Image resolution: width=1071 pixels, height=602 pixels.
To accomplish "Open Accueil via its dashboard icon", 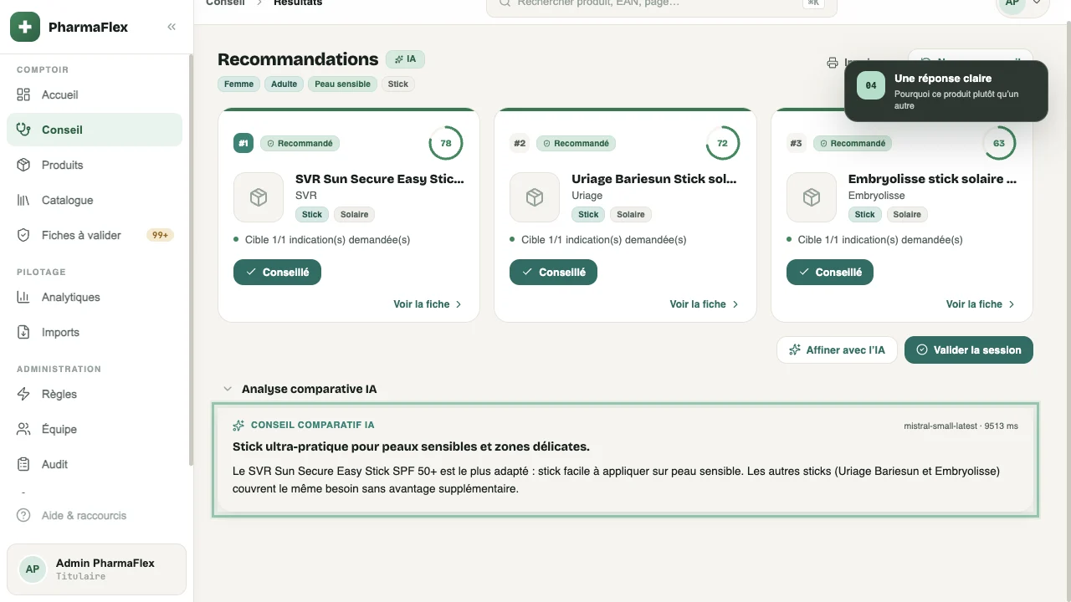I will coord(23,94).
